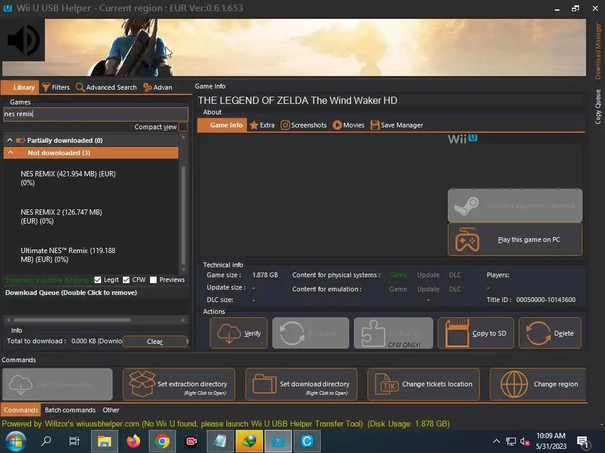Image resolution: width=605 pixels, height=453 pixels.
Task: Open Windows Start menu
Action: coord(15,441)
